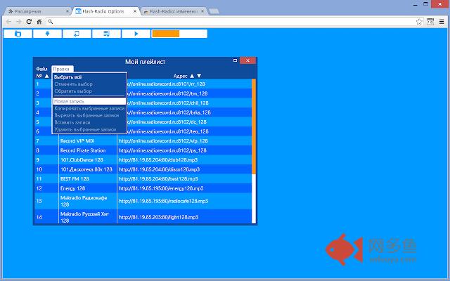Screen dimensions: 450x281
Task: Click the address ending best128.mp3
Action: click(x=158, y=178)
